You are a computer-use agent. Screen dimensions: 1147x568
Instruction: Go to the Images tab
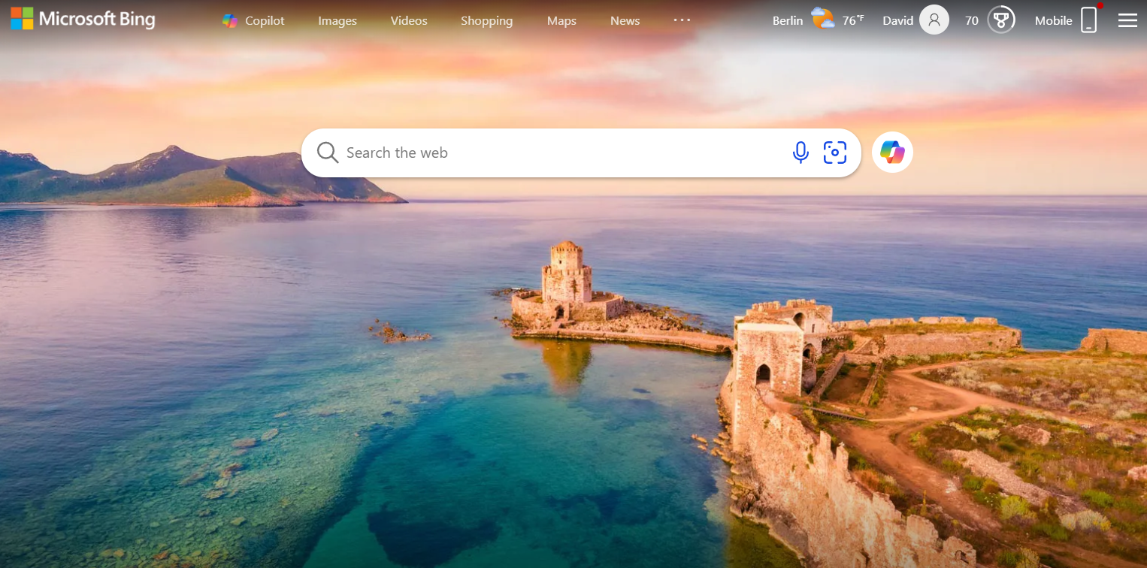[337, 21]
